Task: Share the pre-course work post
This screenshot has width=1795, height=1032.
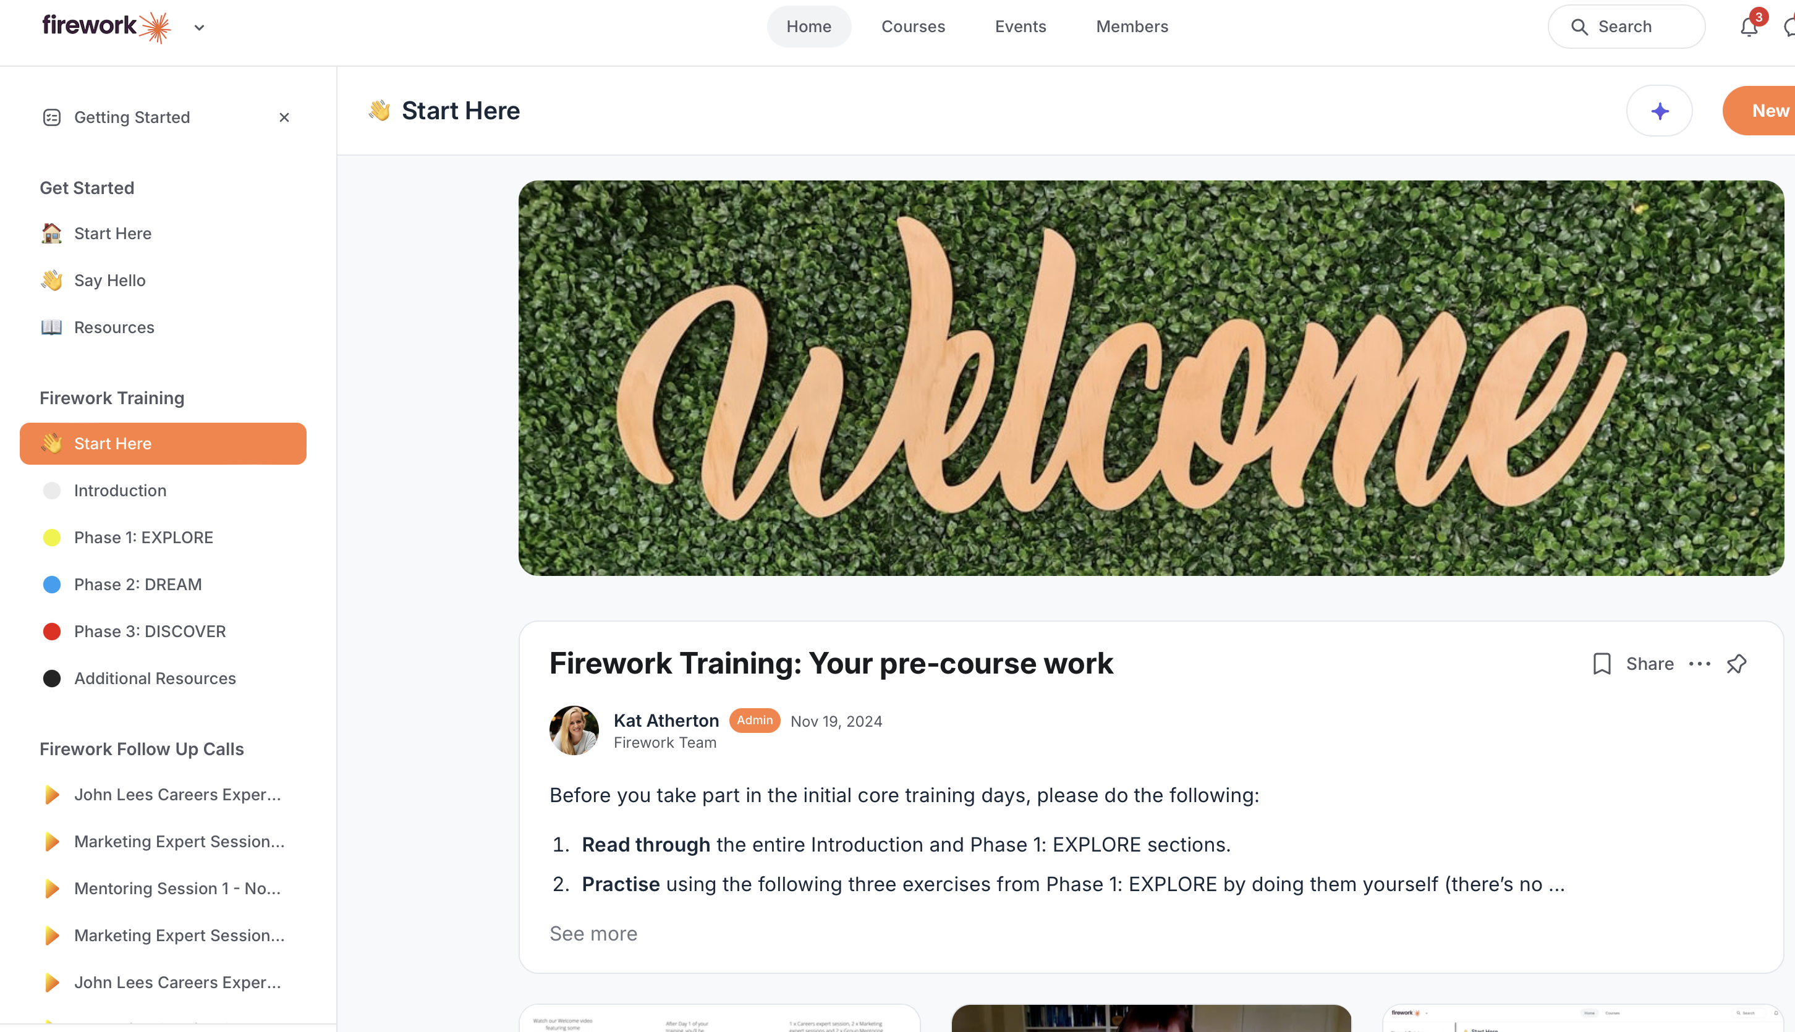Action: [x=1650, y=664]
